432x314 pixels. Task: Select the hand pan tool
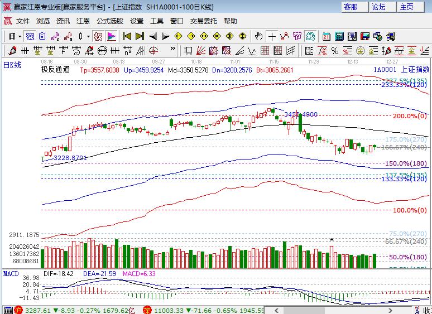click(x=258, y=36)
